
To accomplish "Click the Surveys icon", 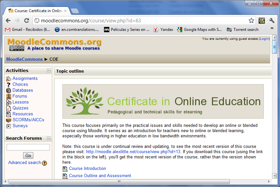I will [8, 126].
